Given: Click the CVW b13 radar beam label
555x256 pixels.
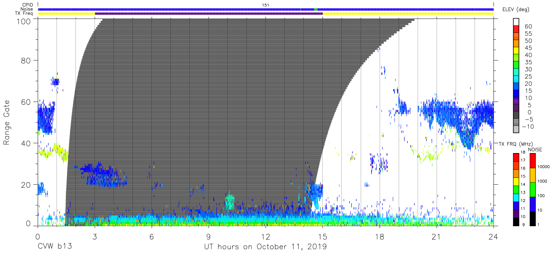Looking at the screenshot, I should (54, 247).
